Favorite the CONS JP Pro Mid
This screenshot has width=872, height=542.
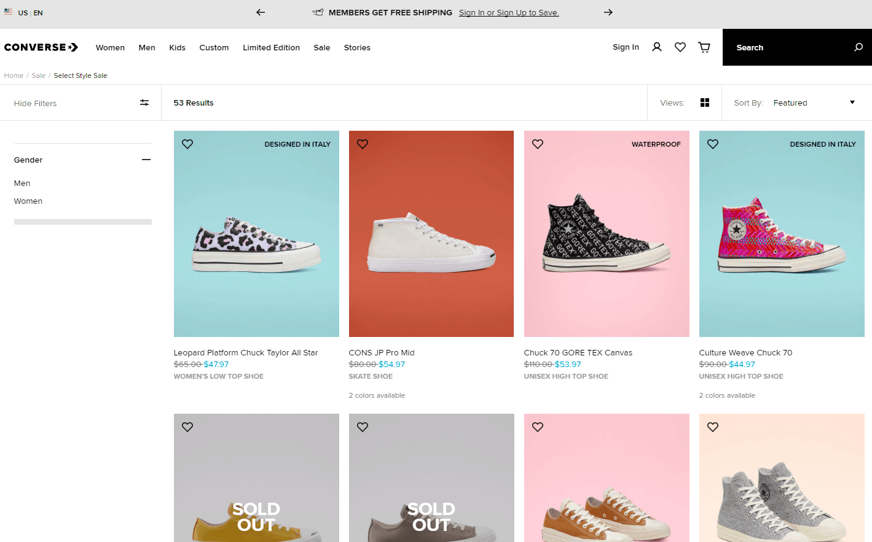(363, 144)
